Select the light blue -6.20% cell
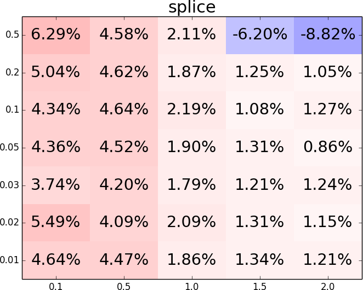 tap(260, 35)
